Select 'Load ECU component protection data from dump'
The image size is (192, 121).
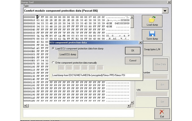pos(53,48)
